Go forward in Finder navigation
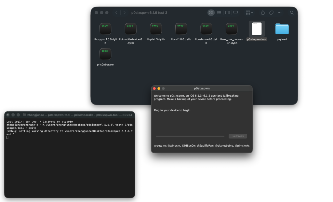Viewport: 333px width, 202px height. [124, 13]
